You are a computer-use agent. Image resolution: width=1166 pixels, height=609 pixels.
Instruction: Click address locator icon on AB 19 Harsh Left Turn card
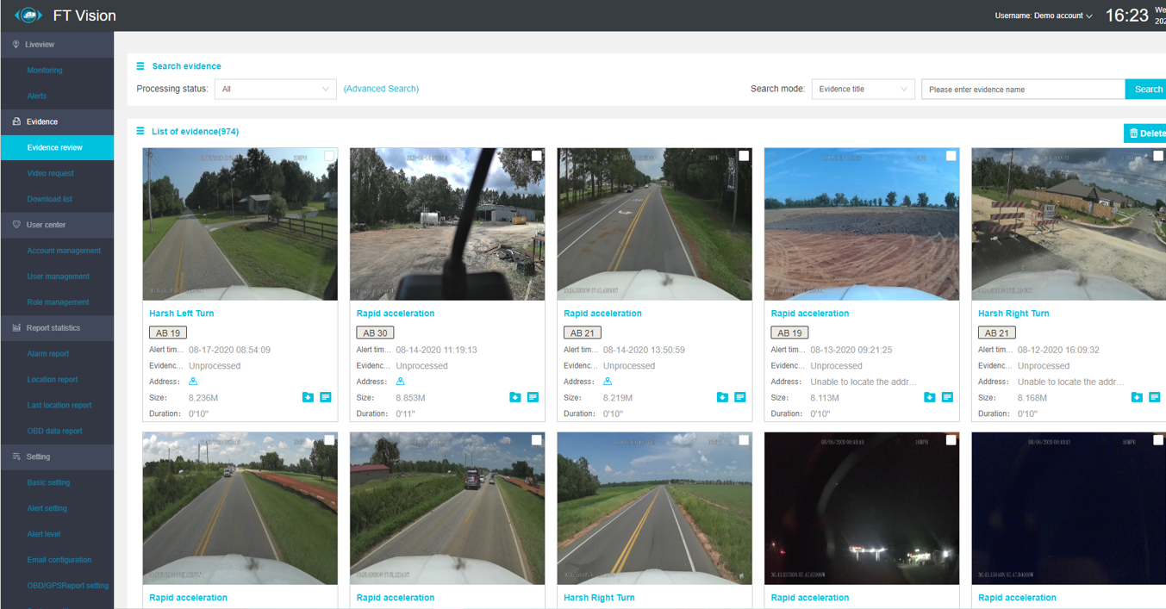point(193,382)
